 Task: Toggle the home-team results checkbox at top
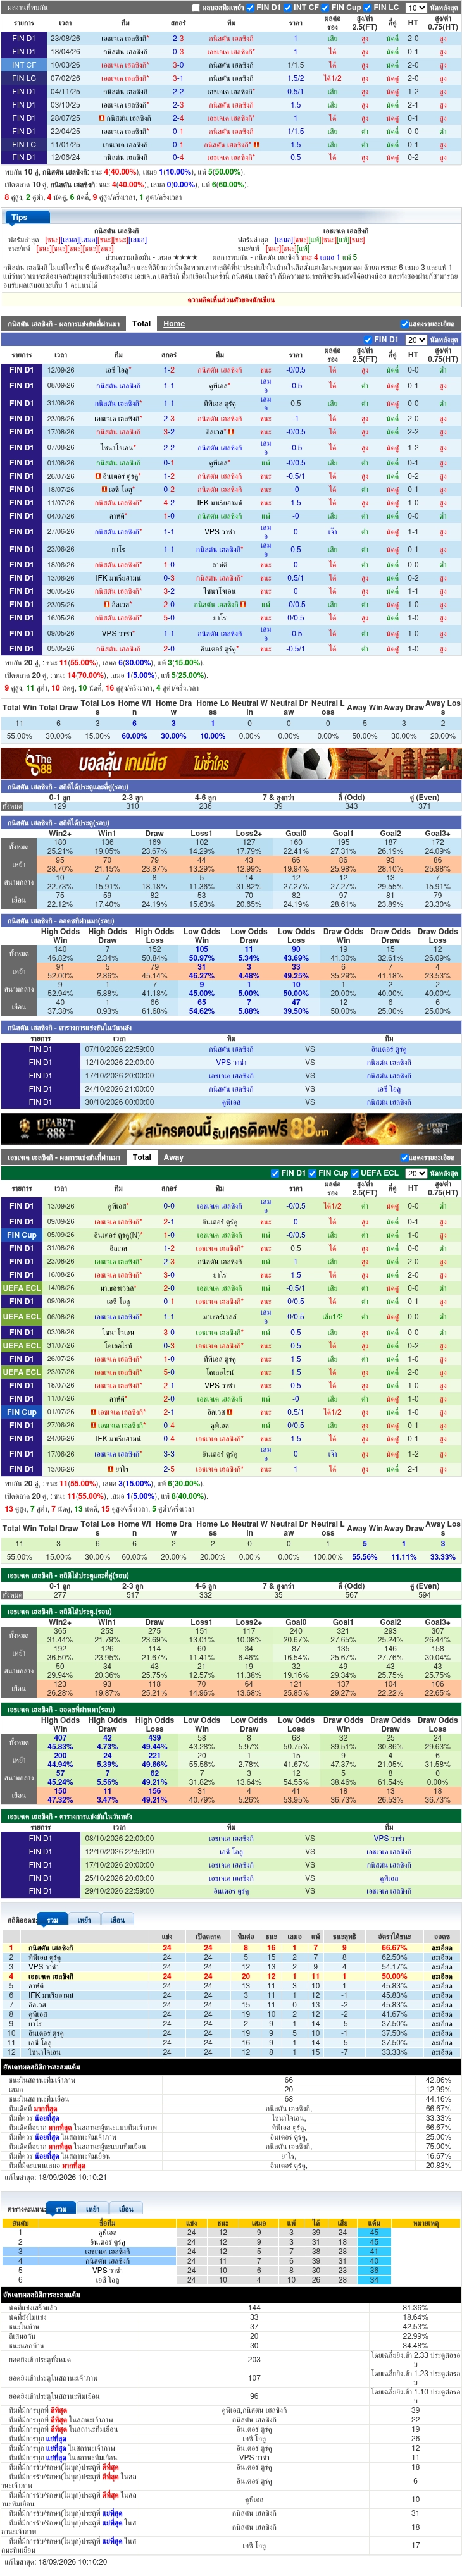tap(195, 7)
